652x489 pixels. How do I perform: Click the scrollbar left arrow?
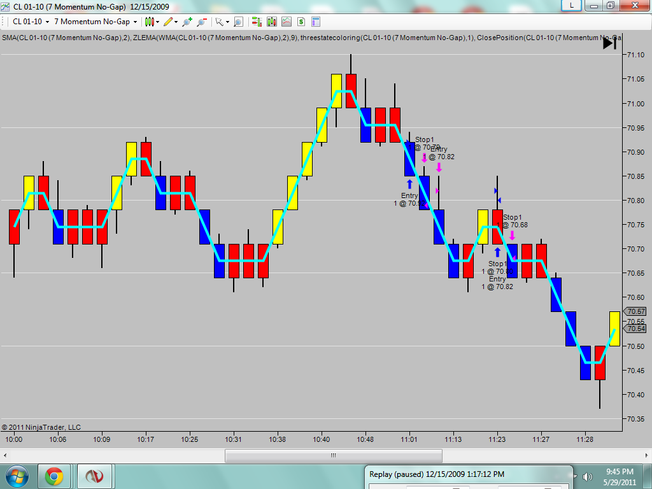(x=4, y=455)
